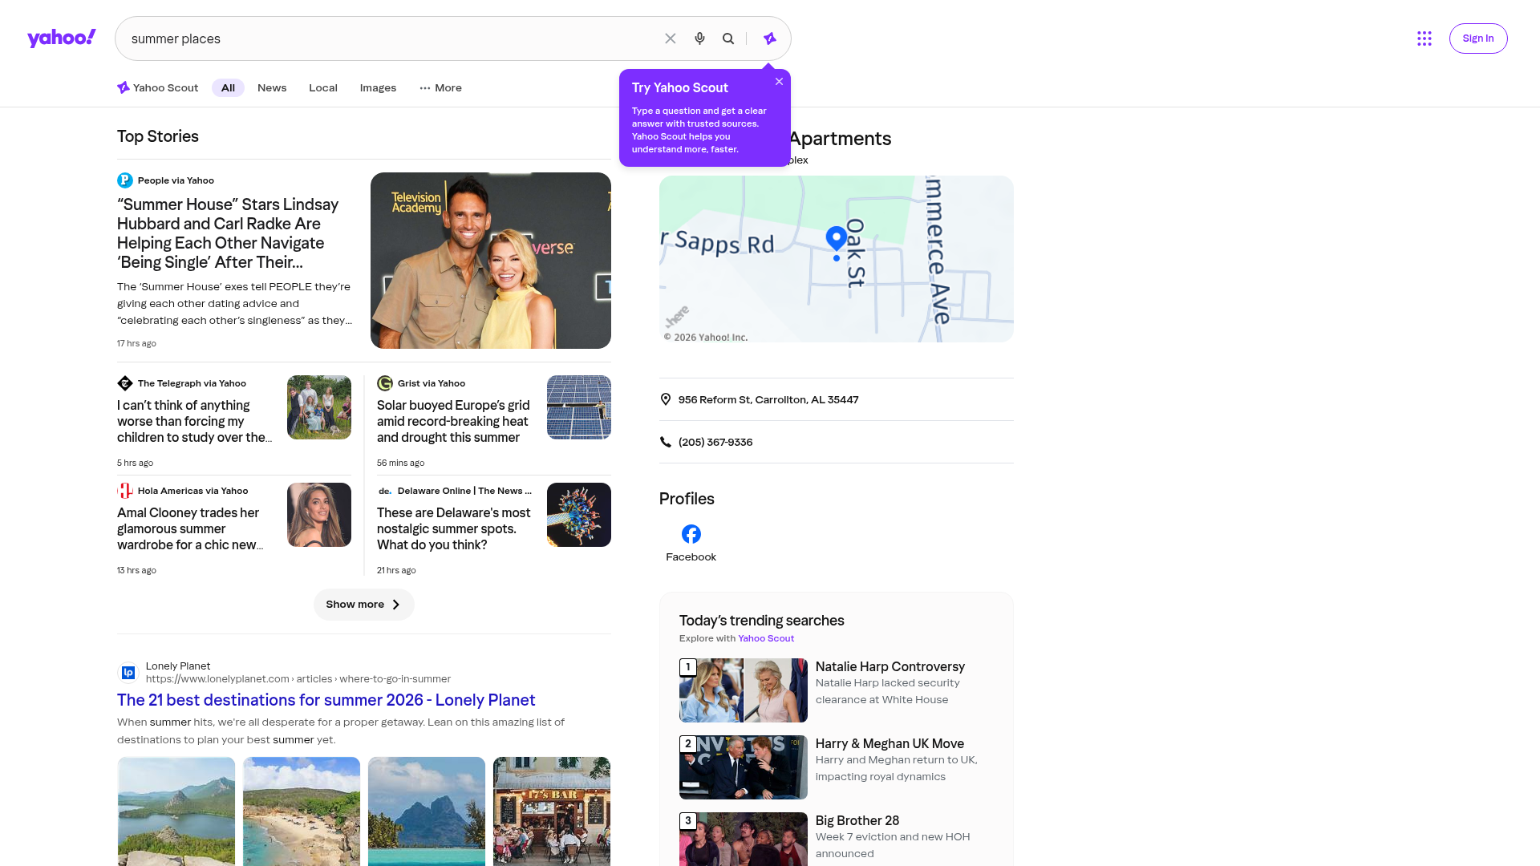This screenshot has width=1540, height=866.
Task: Open the mountain lake destination image
Action: tap(176, 811)
